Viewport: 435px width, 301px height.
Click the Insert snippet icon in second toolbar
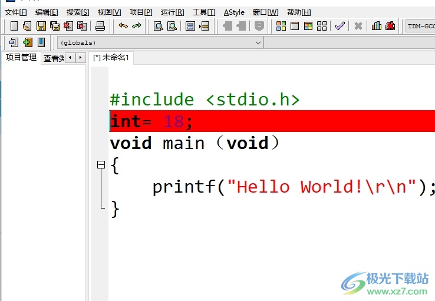[14, 42]
